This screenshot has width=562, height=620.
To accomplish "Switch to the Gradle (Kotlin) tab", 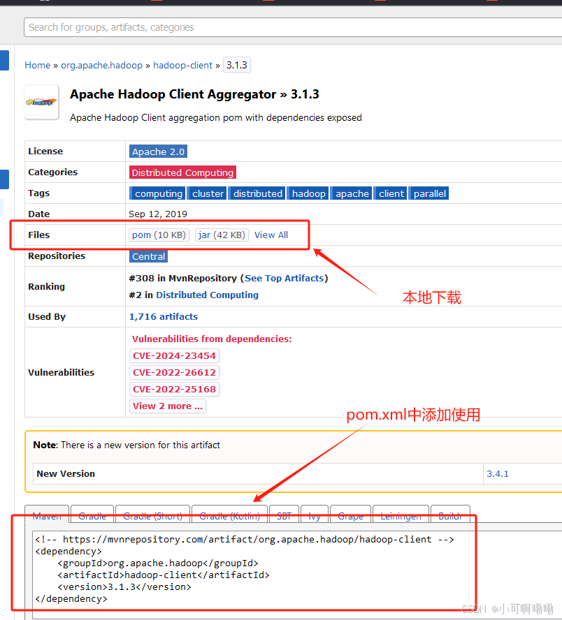I will click(x=229, y=515).
